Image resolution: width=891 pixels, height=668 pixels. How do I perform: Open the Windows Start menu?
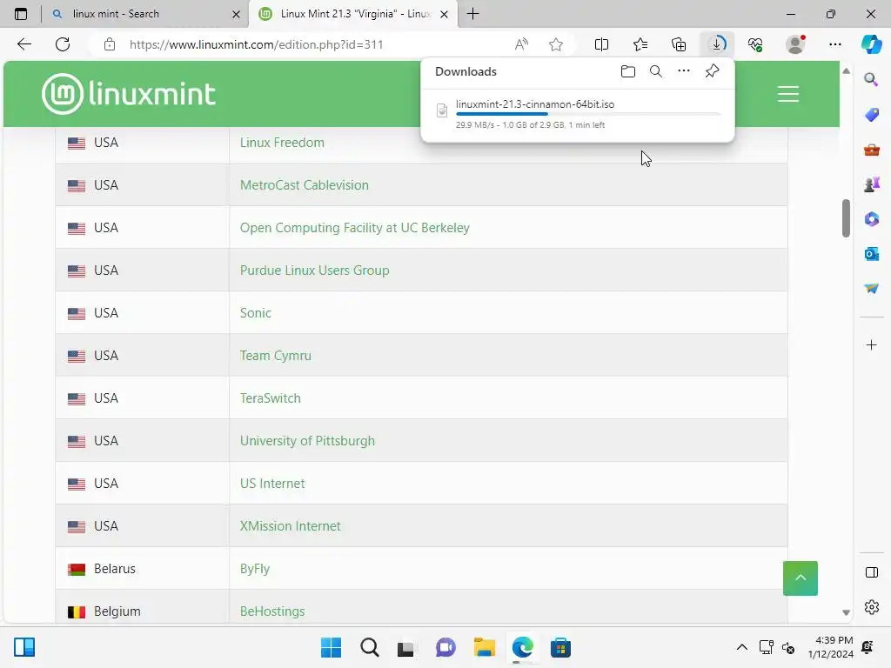click(x=331, y=647)
